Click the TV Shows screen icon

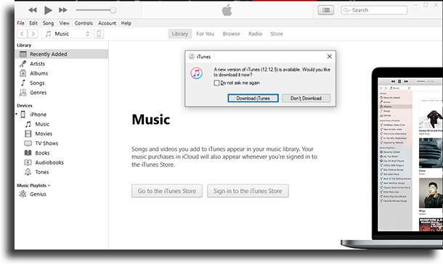coord(28,144)
